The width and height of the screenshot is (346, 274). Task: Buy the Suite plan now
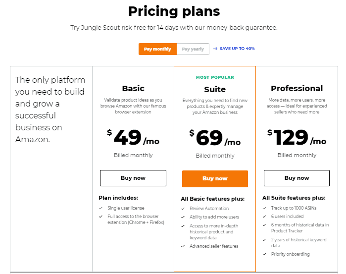pos(215,179)
